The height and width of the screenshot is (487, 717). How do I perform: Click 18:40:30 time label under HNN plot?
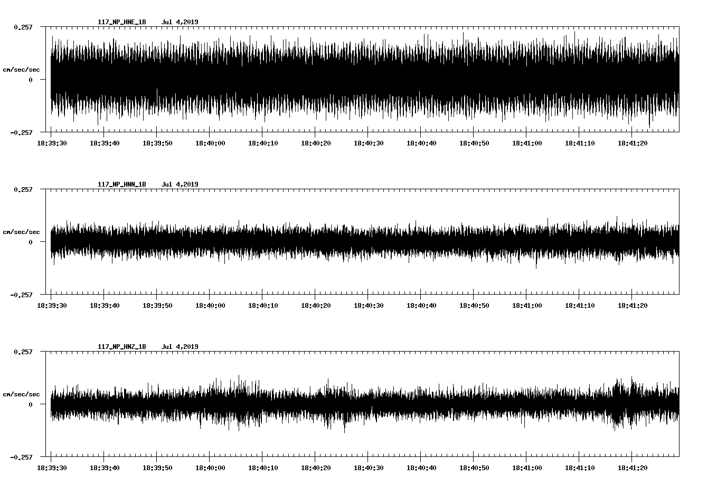(x=369, y=305)
